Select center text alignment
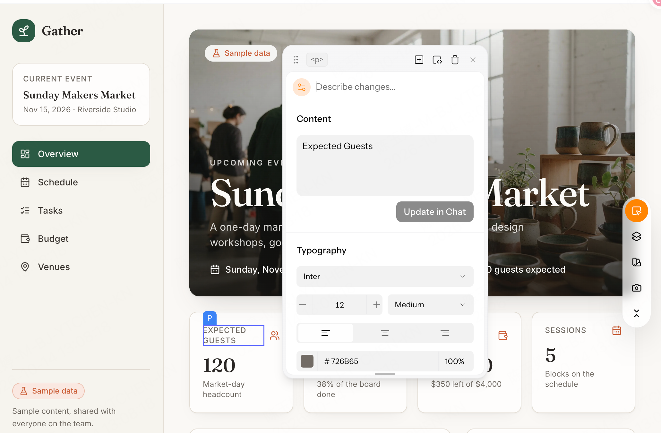661x433 pixels. pyautogui.click(x=385, y=333)
